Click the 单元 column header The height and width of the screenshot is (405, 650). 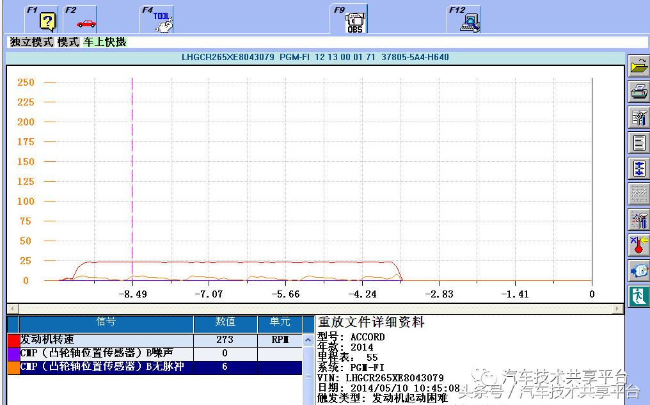tap(280, 323)
